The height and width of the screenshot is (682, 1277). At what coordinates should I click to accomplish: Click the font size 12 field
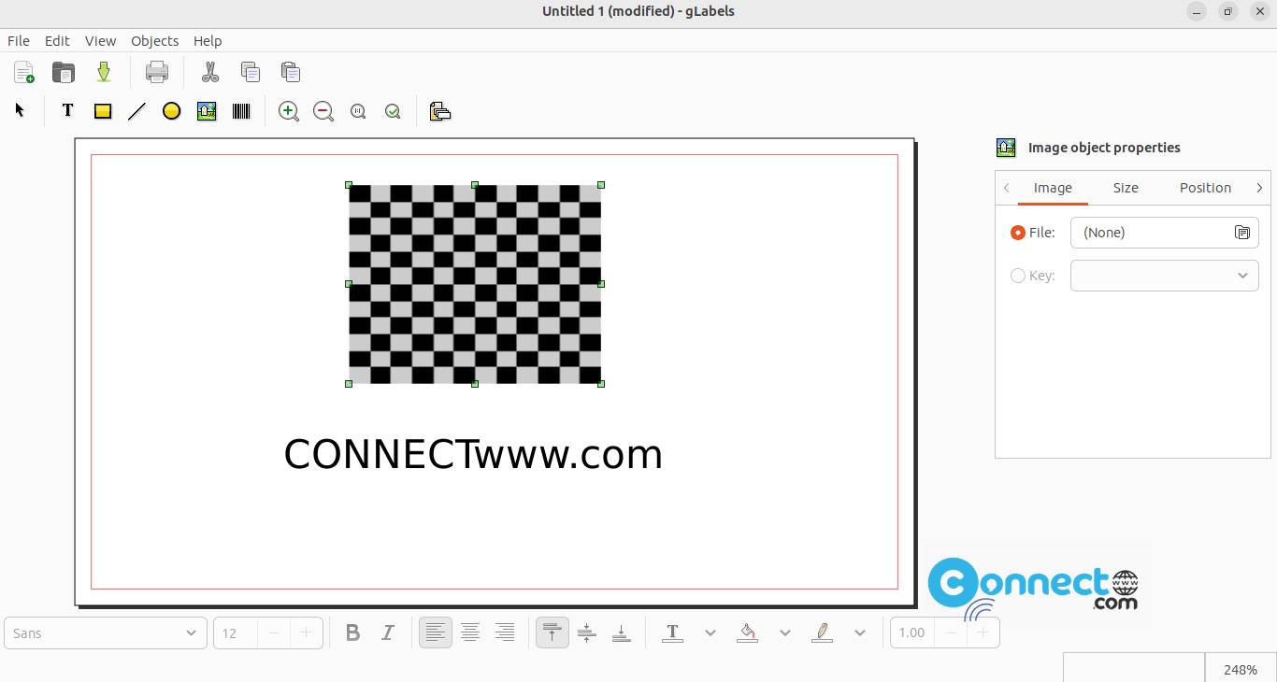[236, 632]
